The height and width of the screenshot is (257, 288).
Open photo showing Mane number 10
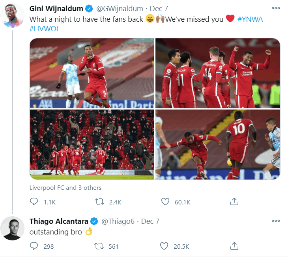point(218,145)
